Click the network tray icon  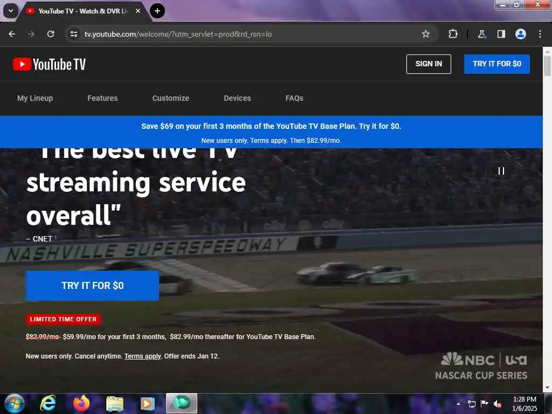pyautogui.click(x=472, y=404)
